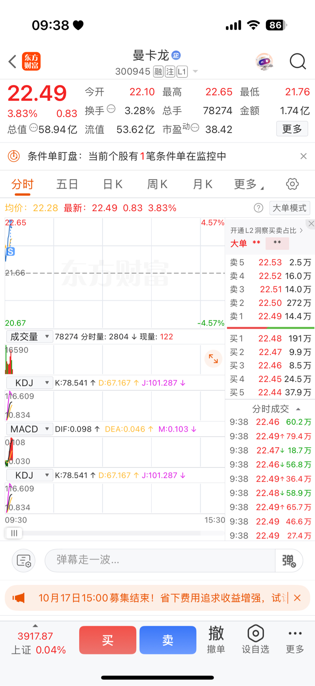Open info bubble next to 换手
Viewport: 315px width, 686px height.
tap(111, 109)
